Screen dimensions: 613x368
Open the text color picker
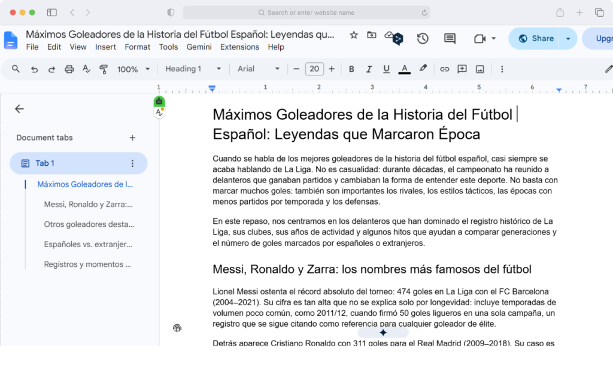(x=404, y=69)
